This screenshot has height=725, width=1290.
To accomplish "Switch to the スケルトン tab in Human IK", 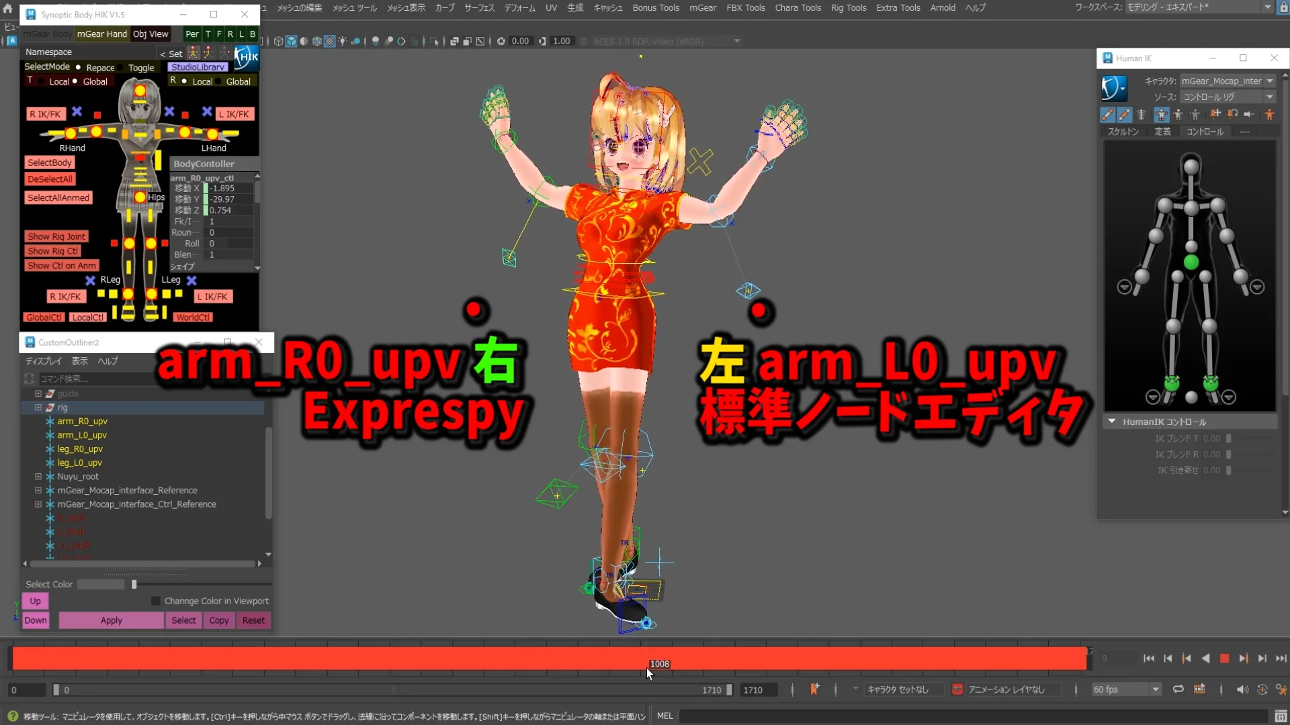I will 1122,132.
